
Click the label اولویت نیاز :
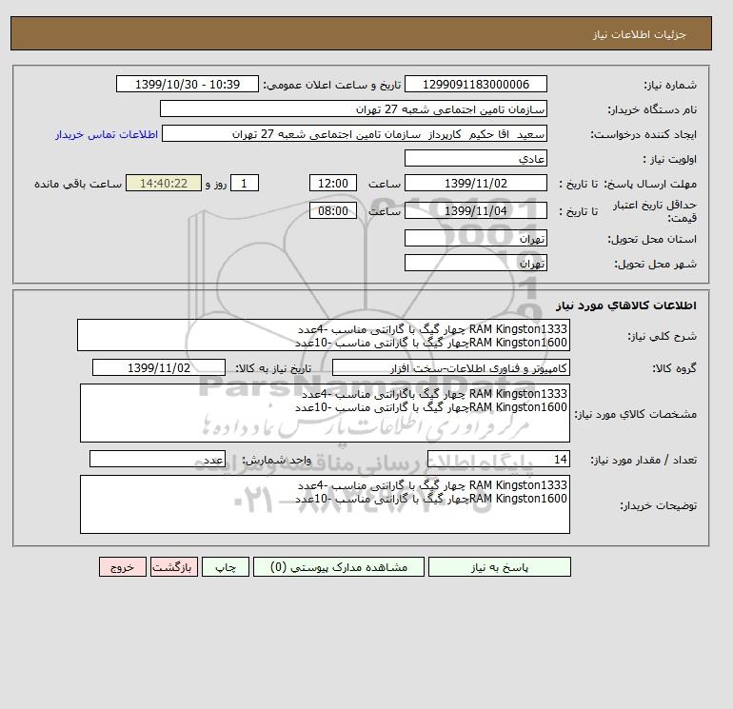670,159
